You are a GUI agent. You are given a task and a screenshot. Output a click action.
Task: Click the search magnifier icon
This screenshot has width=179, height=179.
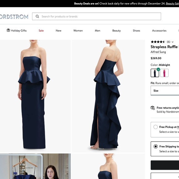point(37,16)
